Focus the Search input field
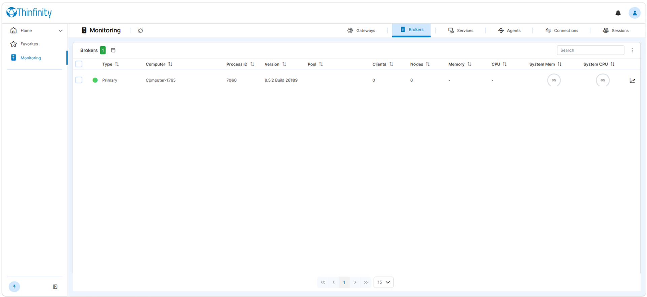The image size is (647, 297). click(590, 50)
